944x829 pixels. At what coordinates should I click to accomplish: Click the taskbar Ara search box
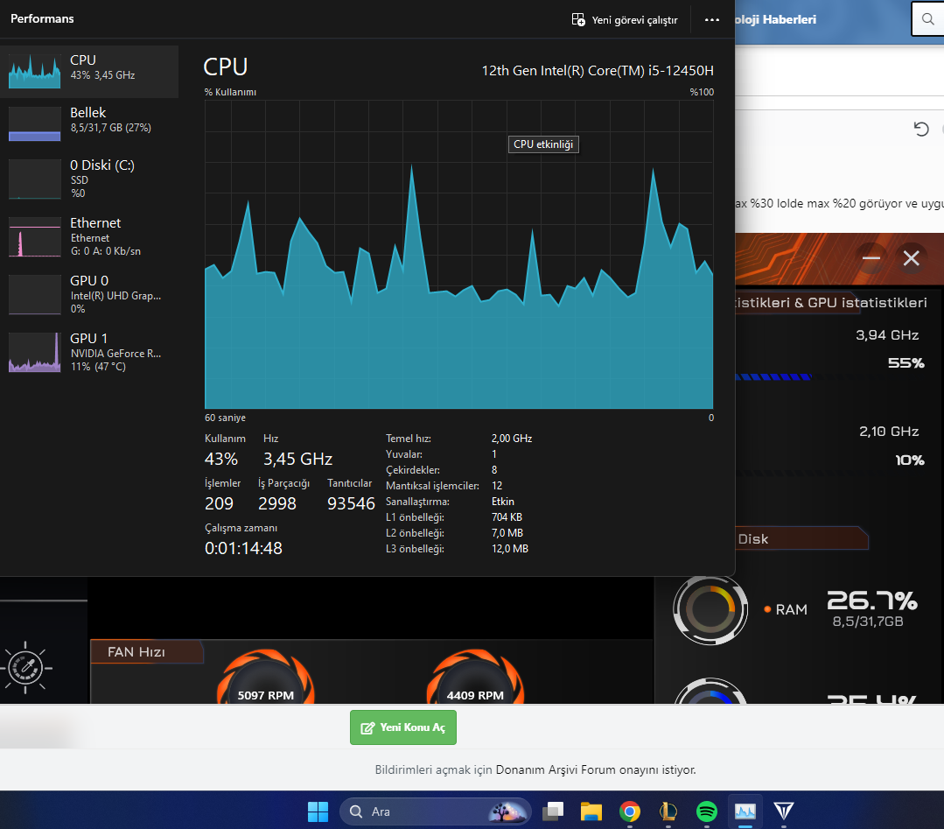pos(436,811)
